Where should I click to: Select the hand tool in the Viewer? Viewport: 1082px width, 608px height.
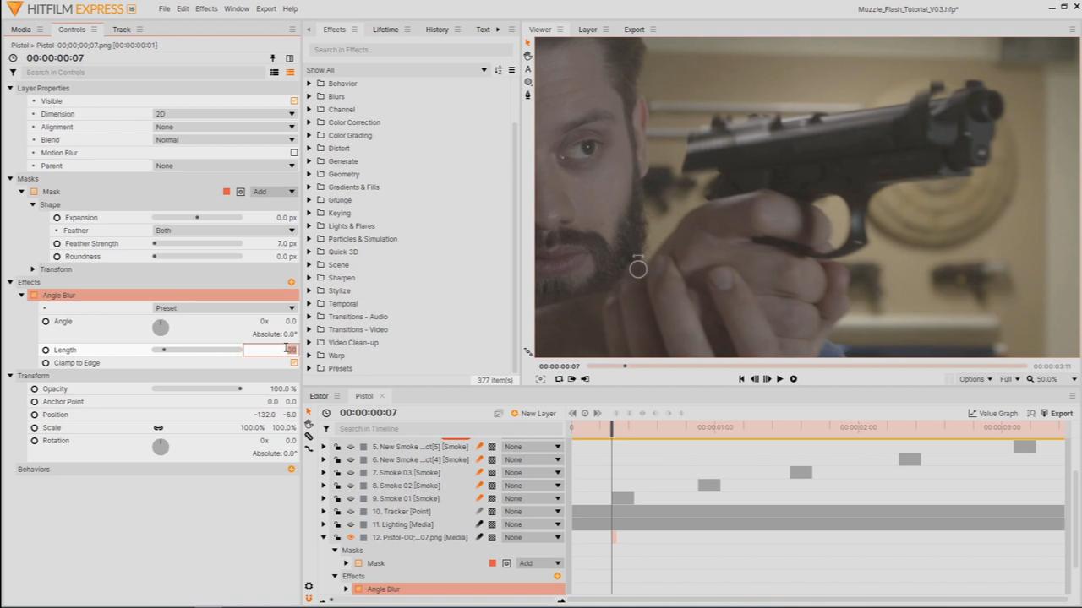pos(528,56)
